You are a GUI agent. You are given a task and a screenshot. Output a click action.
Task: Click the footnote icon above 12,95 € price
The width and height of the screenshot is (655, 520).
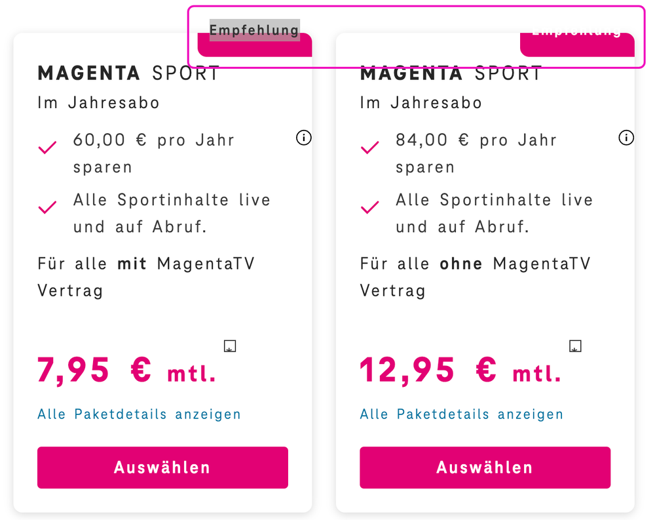pos(575,346)
